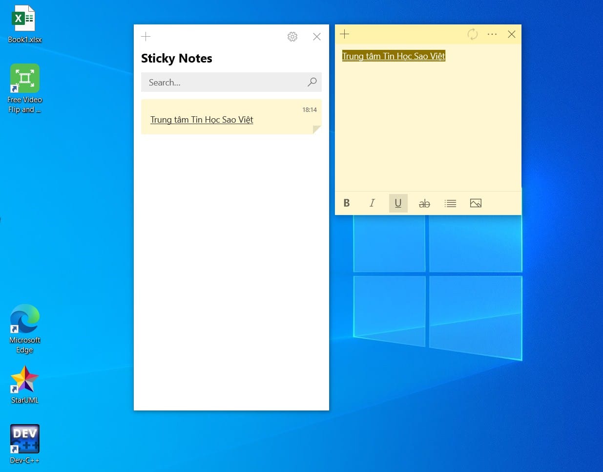The height and width of the screenshot is (472, 603).
Task: Toggle Italic formatting in the note
Action: tap(372, 203)
